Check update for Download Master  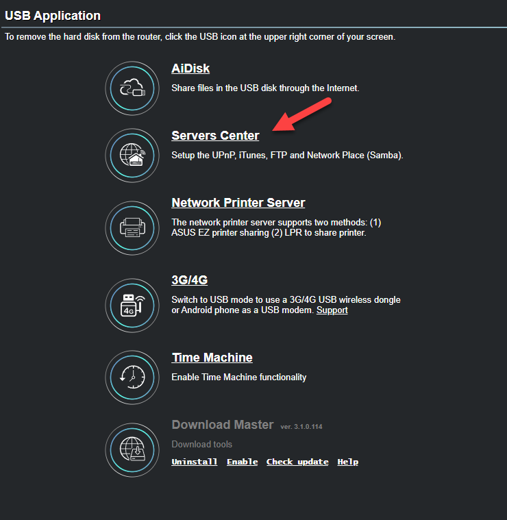click(x=297, y=462)
